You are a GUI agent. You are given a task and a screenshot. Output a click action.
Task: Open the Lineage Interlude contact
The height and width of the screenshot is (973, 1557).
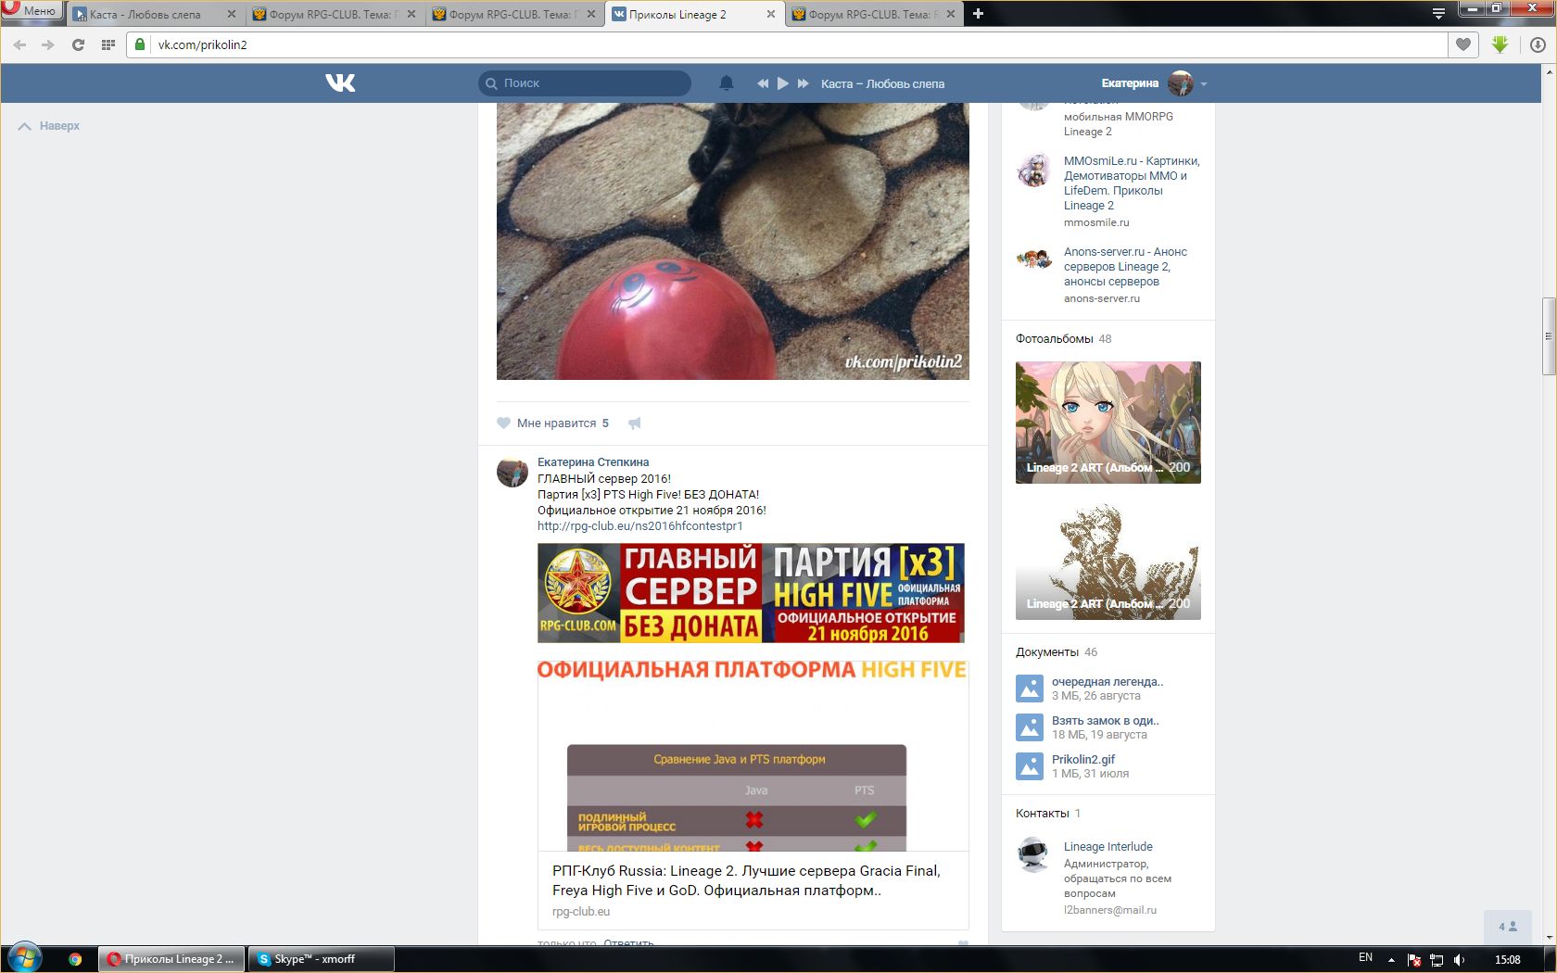pyautogui.click(x=1108, y=847)
